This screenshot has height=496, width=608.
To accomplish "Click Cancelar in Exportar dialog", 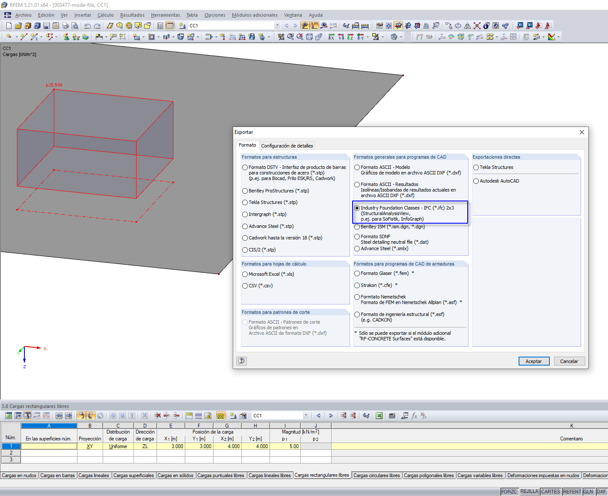I will (x=569, y=361).
